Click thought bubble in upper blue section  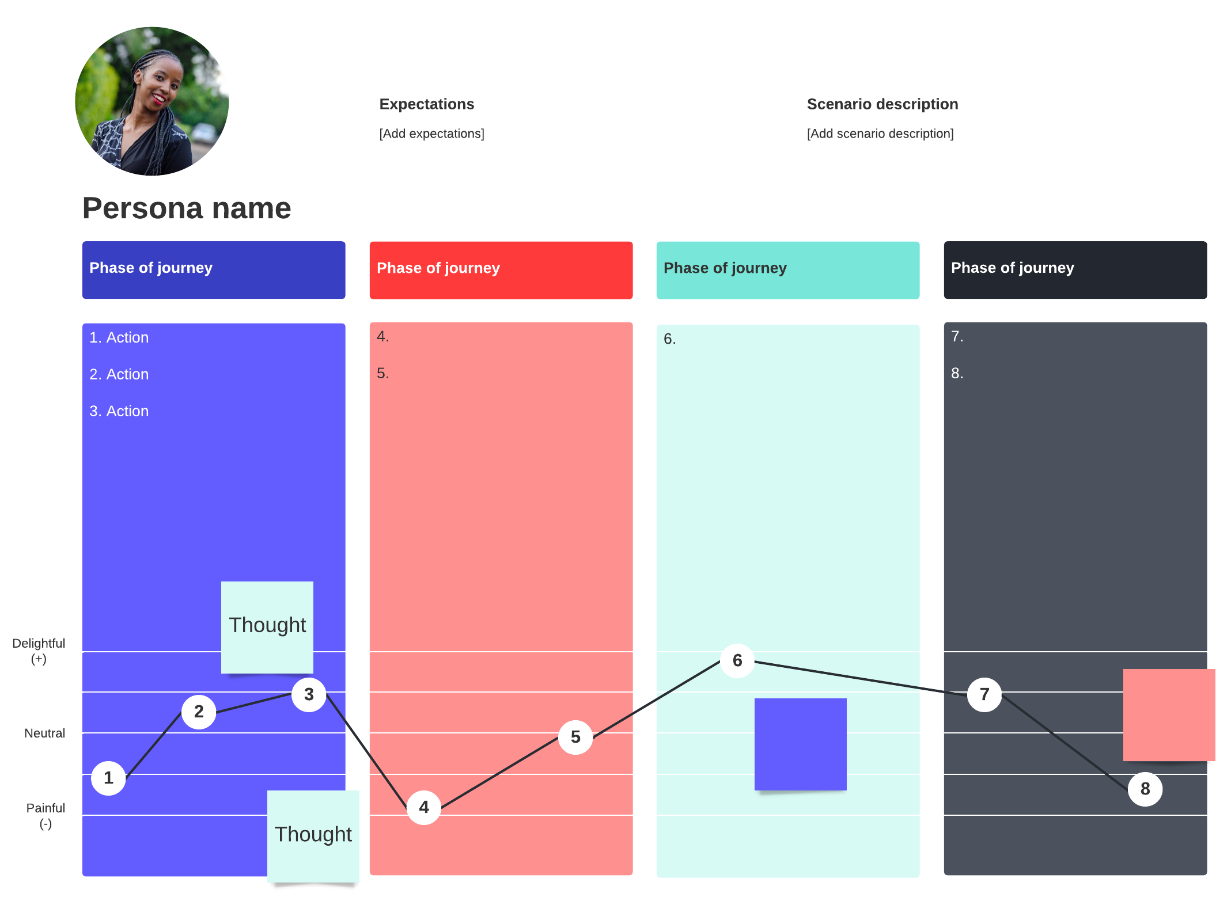pyautogui.click(x=267, y=620)
